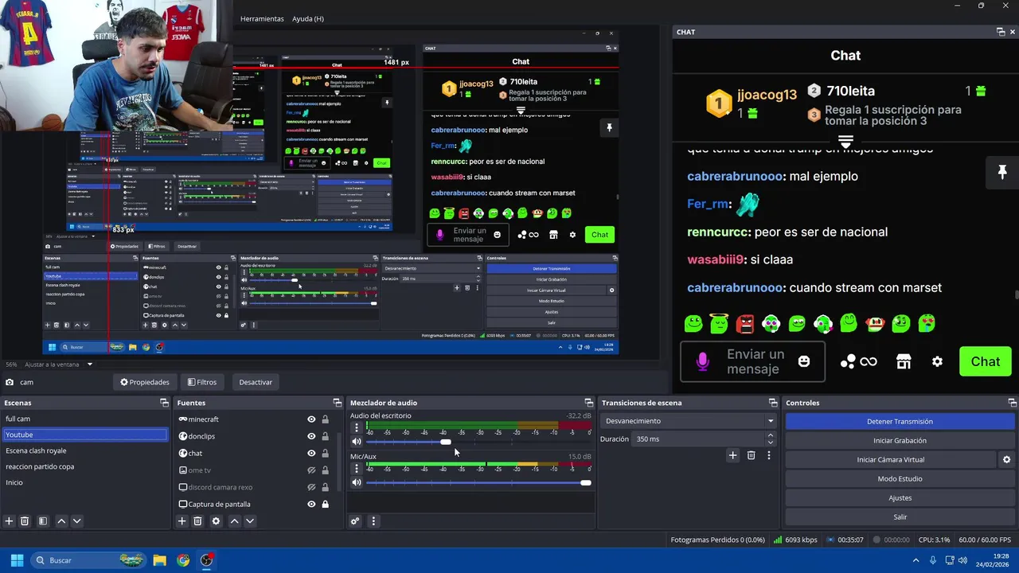The width and height of the screenshot is (1019, 573).
Task: Click the green Chat send button
Action: pyautogui.click(x=985, y=361)
